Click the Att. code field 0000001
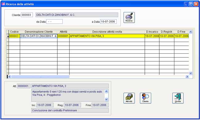The width and height of the screenshot is (200, 120). click(24, 86)
